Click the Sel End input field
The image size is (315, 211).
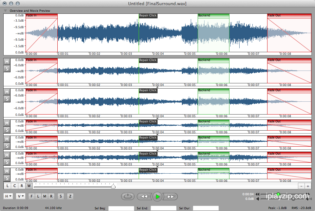click(x=164, y=208)
